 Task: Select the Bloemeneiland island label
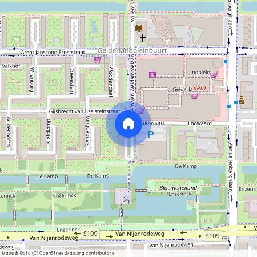pyautogui.click(x=178, y=188)
